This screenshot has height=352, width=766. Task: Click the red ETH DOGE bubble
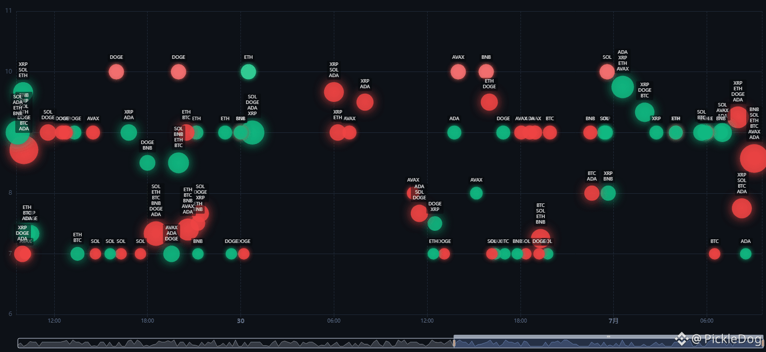[x=489, y=102]
